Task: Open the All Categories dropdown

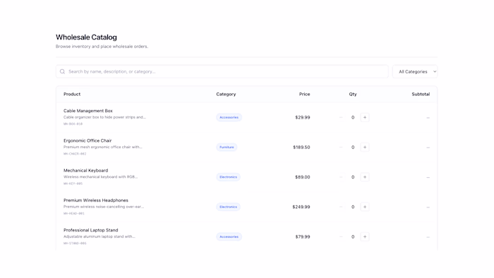Action: click(x=415, y=71)
